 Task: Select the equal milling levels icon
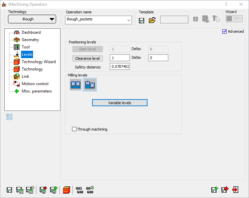[75, 85]
